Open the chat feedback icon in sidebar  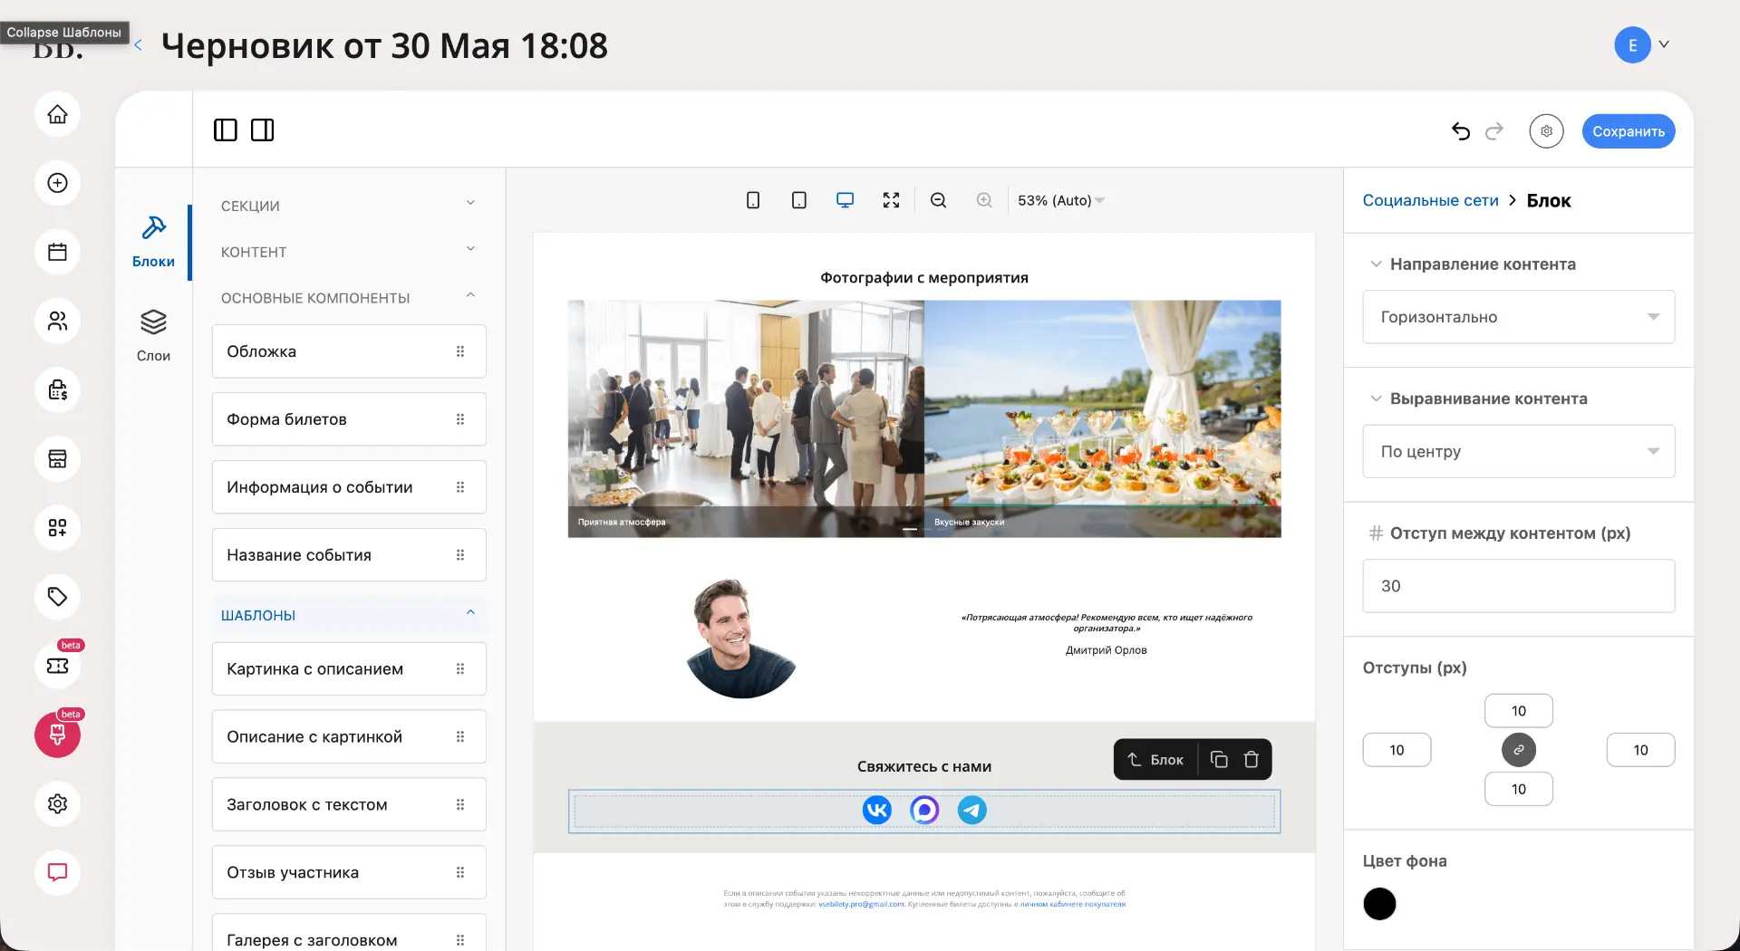tap(57, 872)
